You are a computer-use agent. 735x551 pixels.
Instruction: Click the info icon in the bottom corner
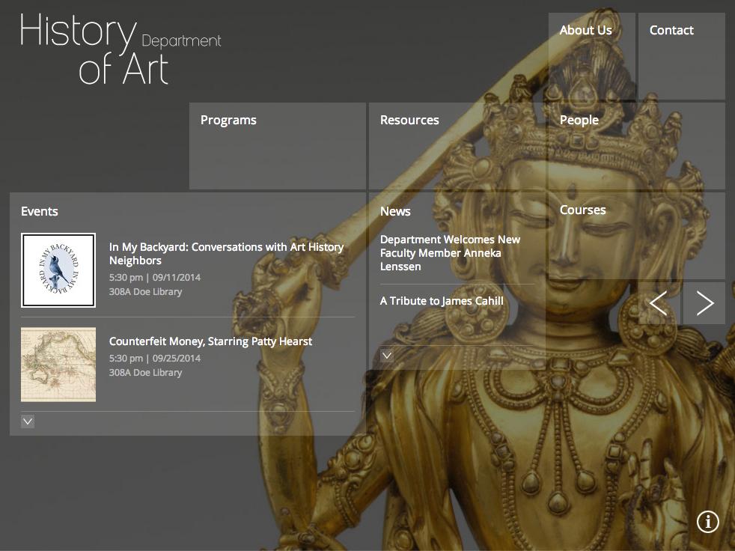coord(707,522)
